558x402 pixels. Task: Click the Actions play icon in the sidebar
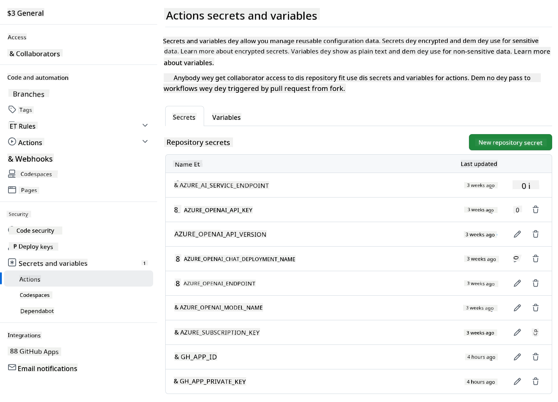11,142
